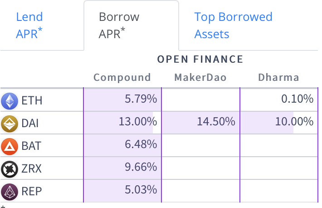Viewport: 322px width, 208px height.
Task: Click the purple REP Augur icon
Action: click(10, 192)
